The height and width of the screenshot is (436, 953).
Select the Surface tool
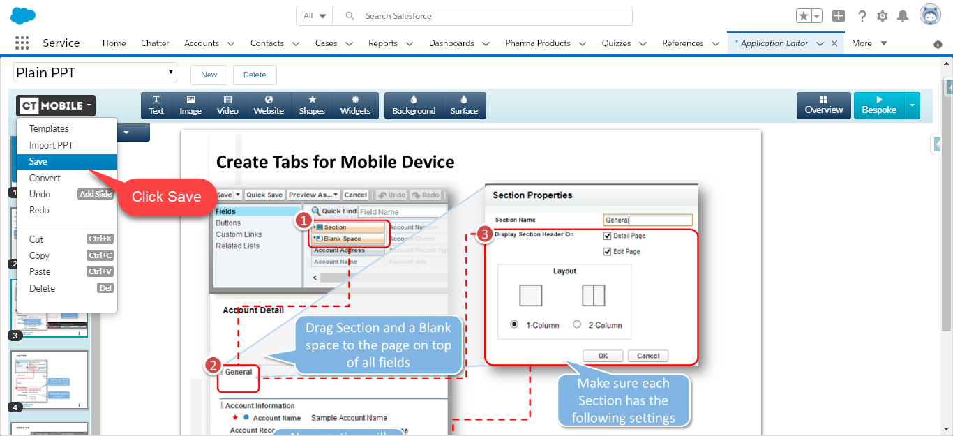[464, 105]
